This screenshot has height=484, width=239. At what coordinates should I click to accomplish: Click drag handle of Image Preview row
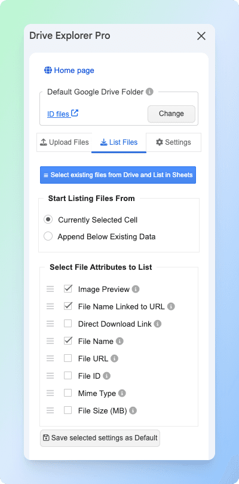pos(50,289)
